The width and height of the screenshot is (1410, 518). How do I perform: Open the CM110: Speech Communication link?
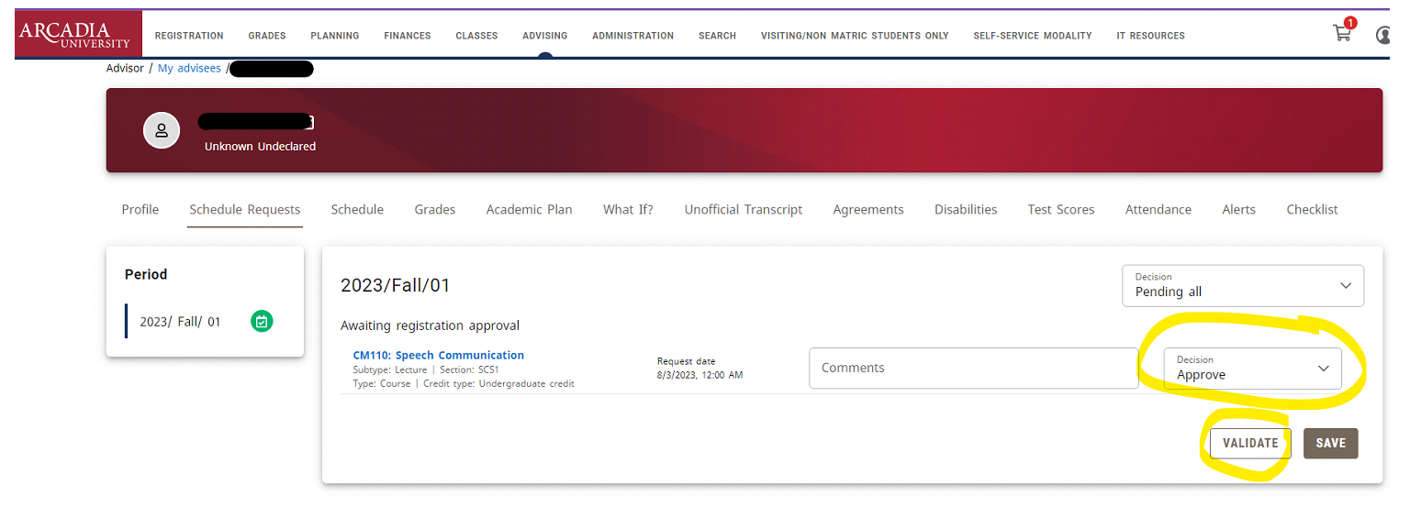pos(438,355)
